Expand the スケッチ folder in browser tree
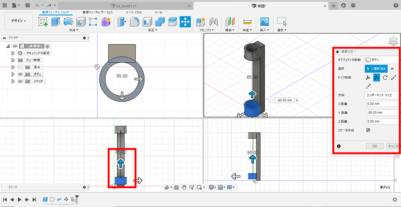The width and height of the screenshot is (401, 207). 13,81
